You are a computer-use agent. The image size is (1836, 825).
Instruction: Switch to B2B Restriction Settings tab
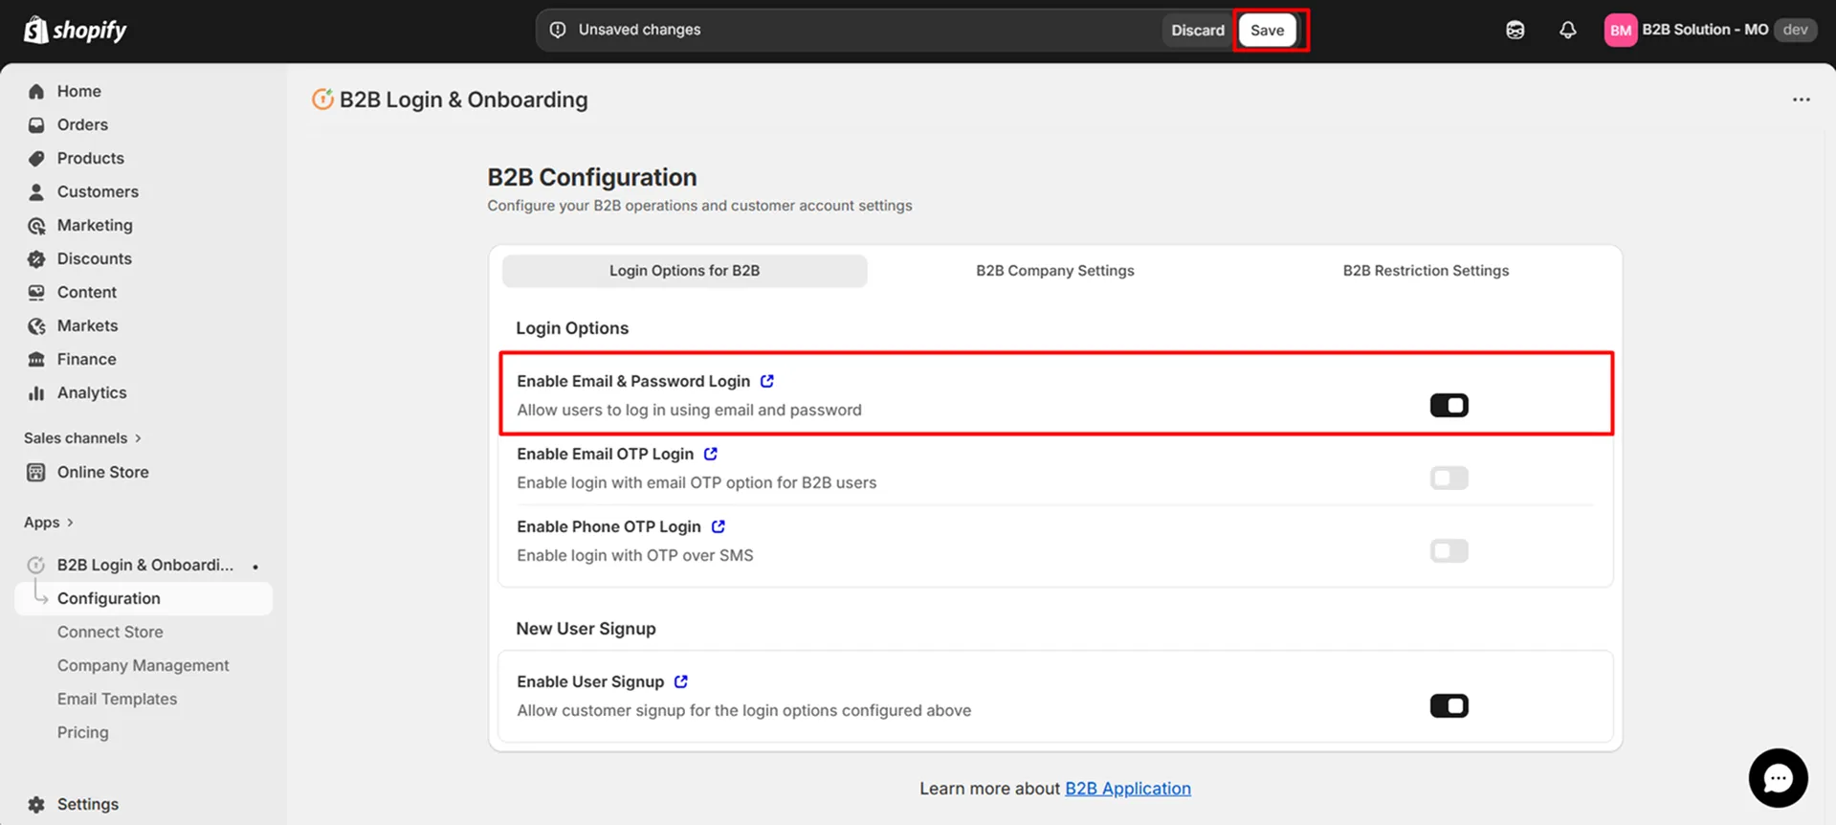point(1426,271)
